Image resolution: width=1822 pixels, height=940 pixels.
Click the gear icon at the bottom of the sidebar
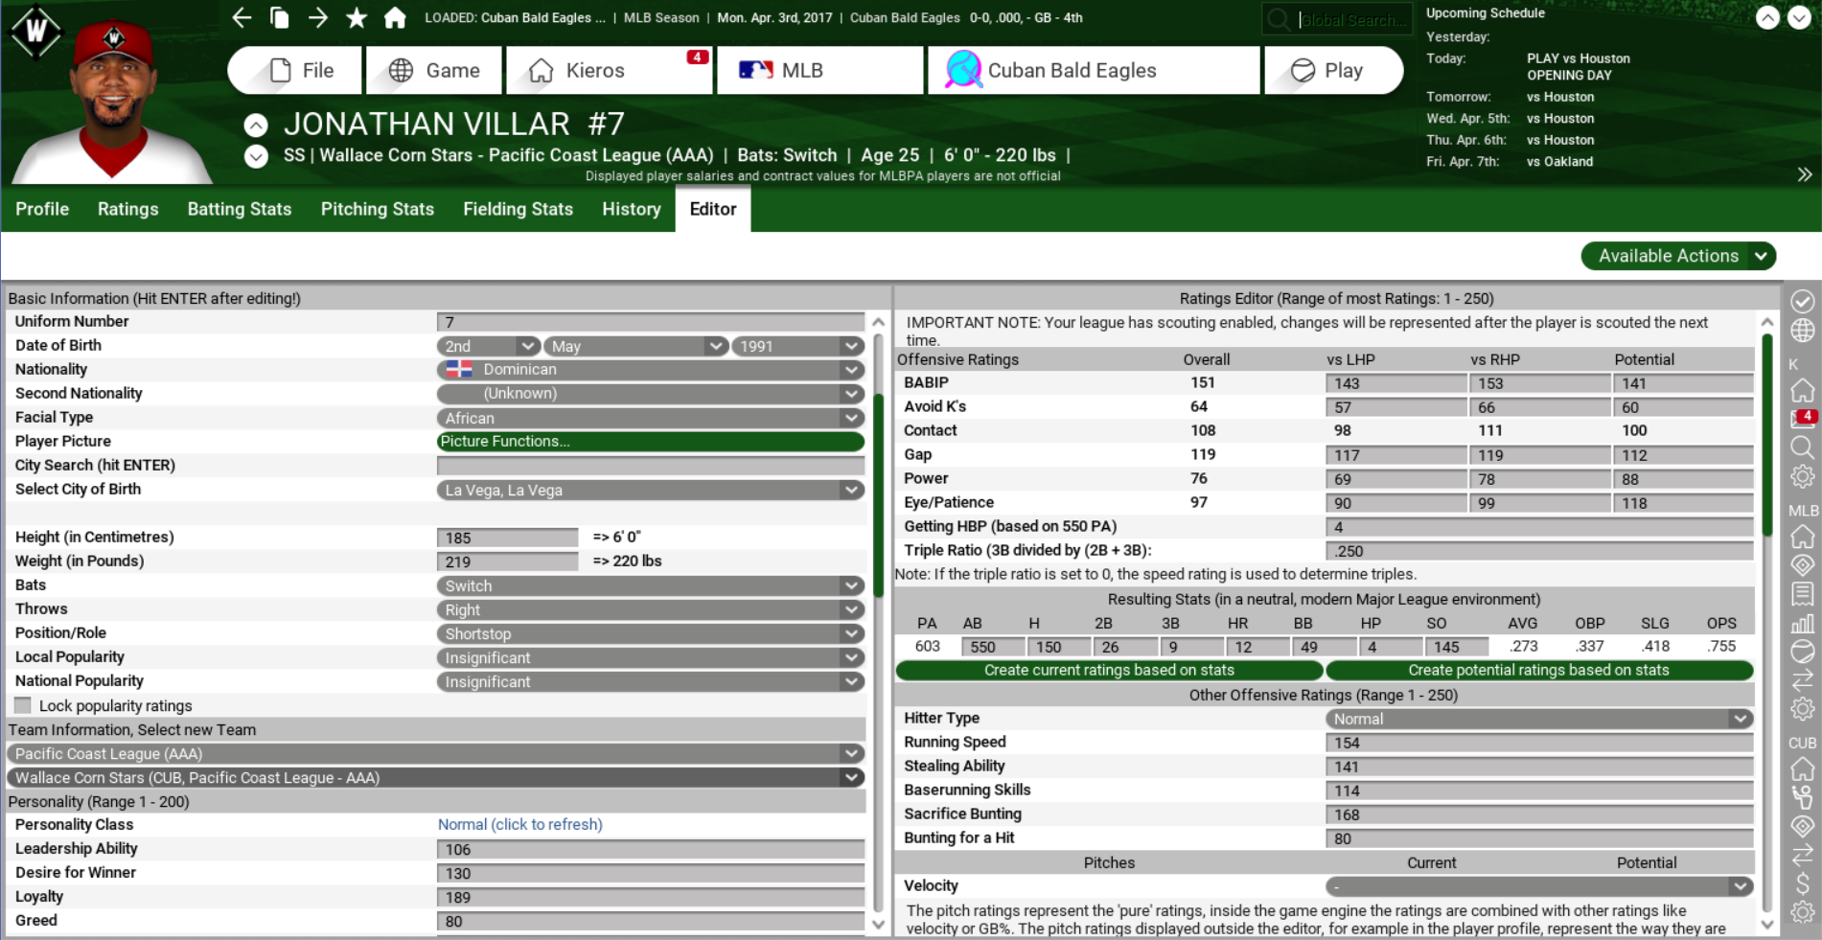click(x=1803, y=912)
